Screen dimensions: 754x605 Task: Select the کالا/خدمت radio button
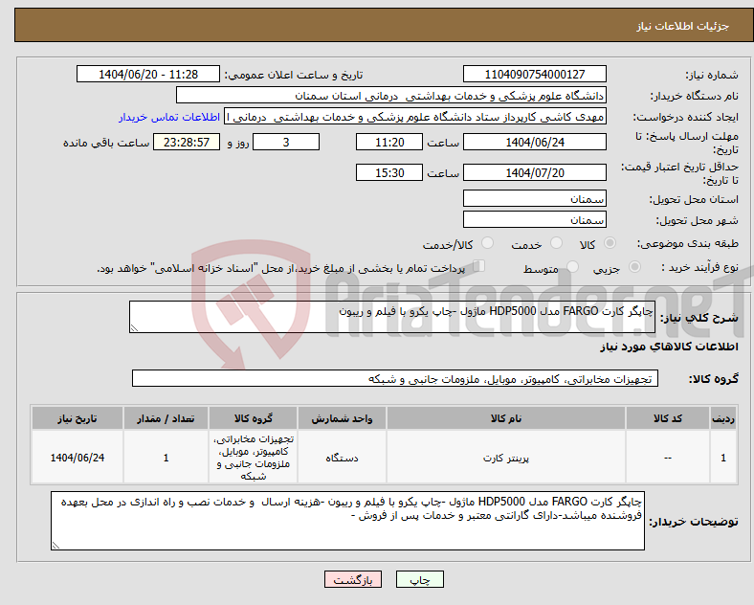488,243
